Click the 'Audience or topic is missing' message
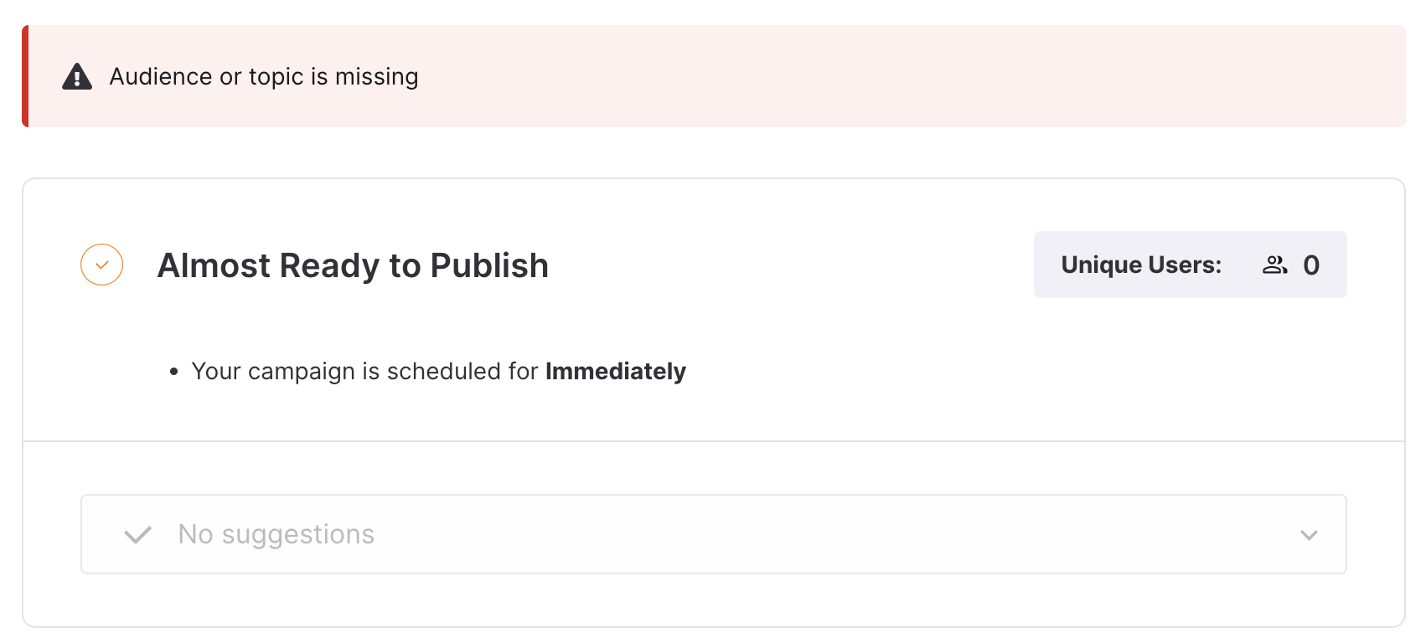This screenshot has height=643, width=1426. coord(264,76)
